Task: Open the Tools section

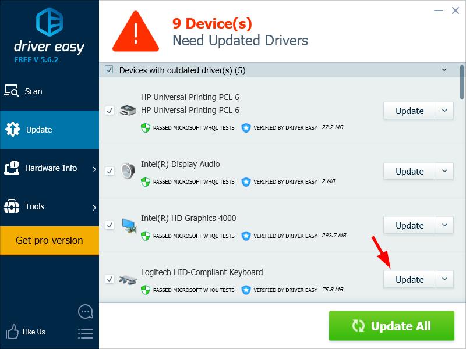Action: [x=50, y=206]
